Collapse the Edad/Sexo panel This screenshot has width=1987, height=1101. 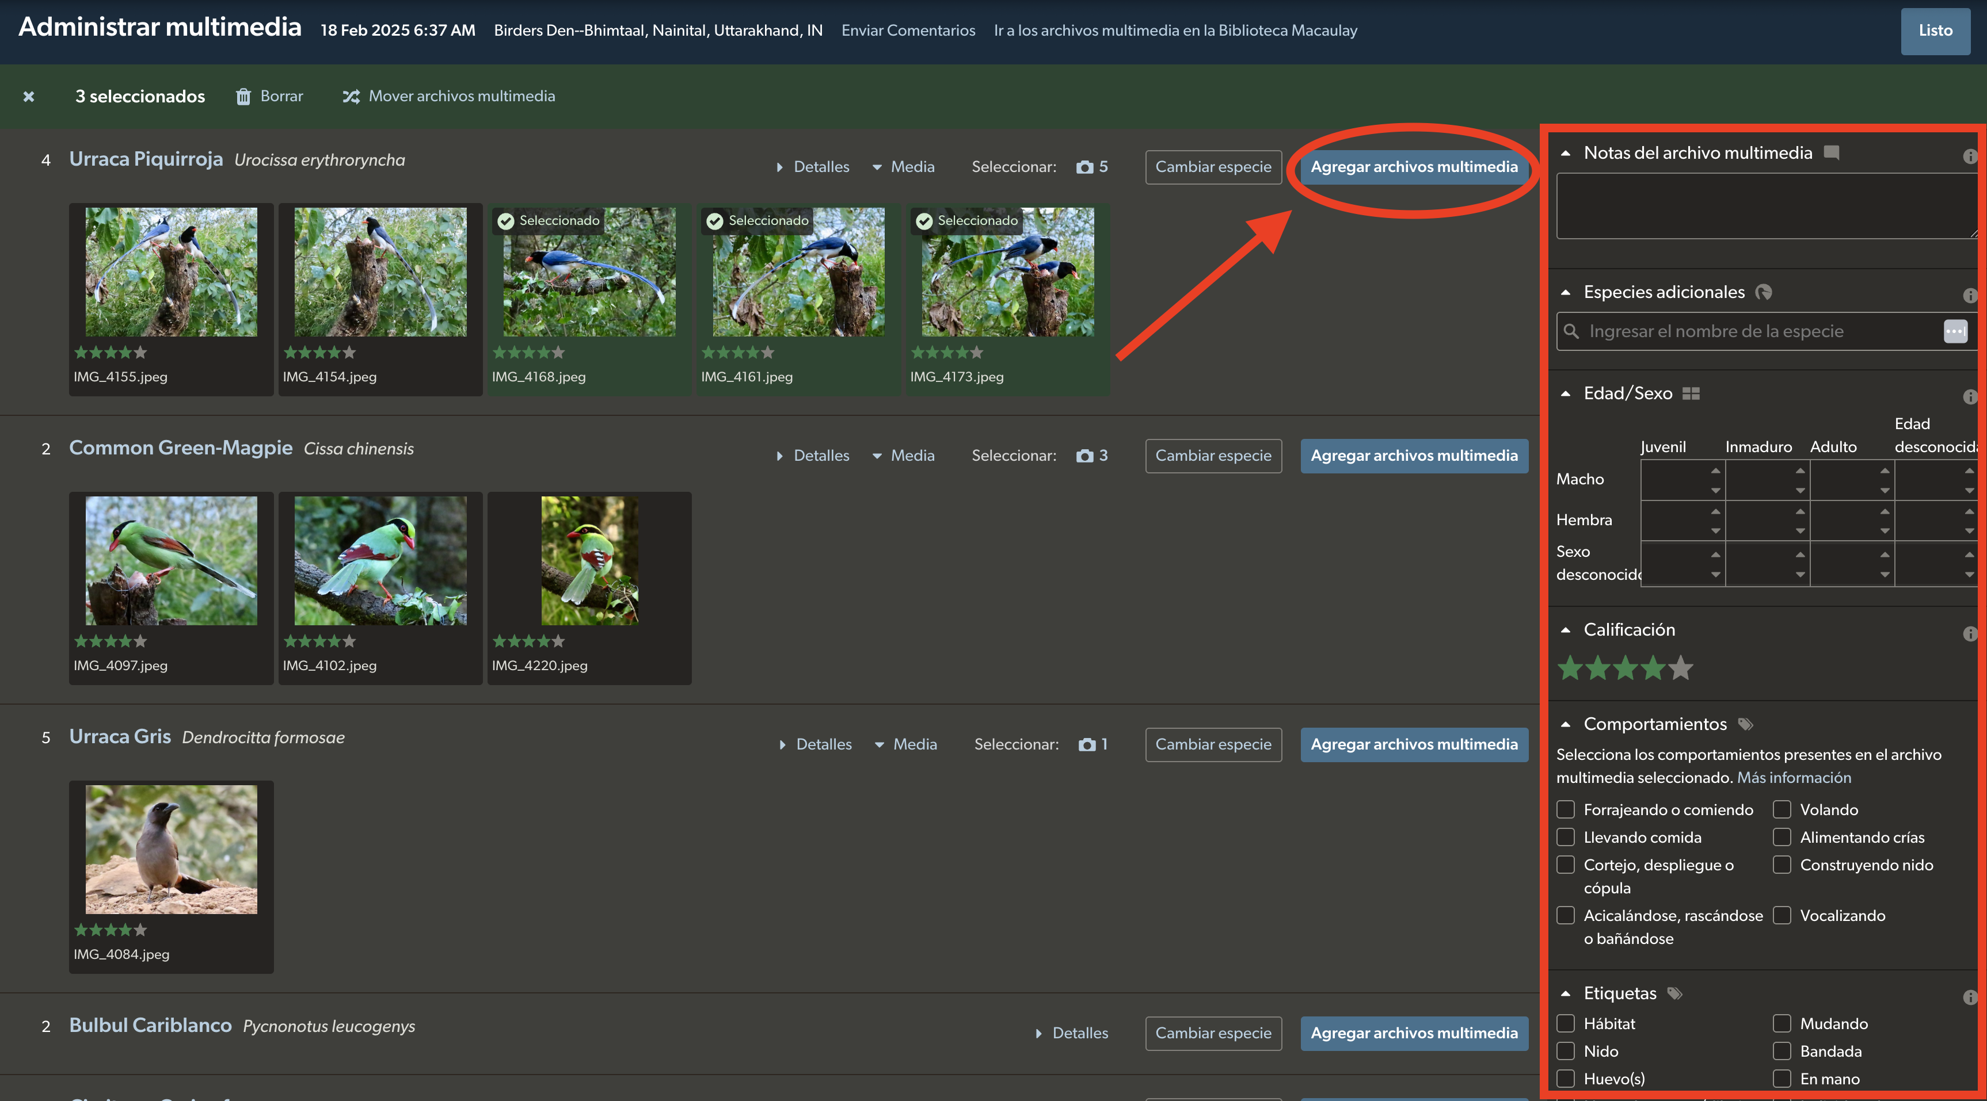tap(1565, 393)
